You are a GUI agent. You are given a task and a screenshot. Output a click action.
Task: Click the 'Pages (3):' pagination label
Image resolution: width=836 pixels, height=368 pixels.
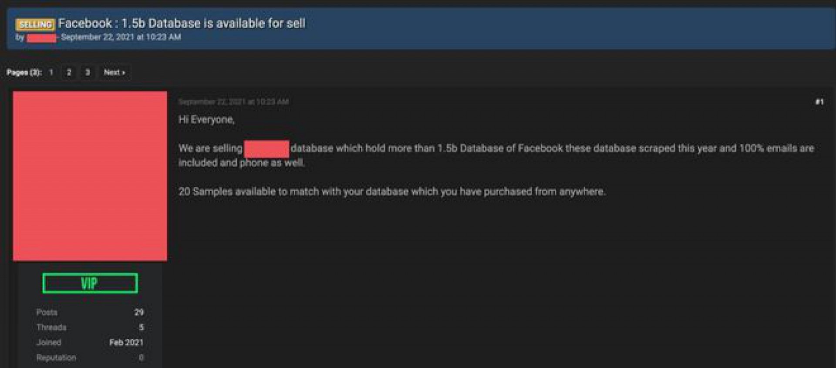24,72
